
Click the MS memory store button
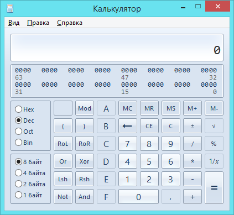point(171,108)
